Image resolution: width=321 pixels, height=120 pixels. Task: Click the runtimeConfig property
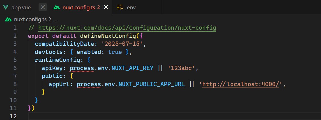coord(57,60)
